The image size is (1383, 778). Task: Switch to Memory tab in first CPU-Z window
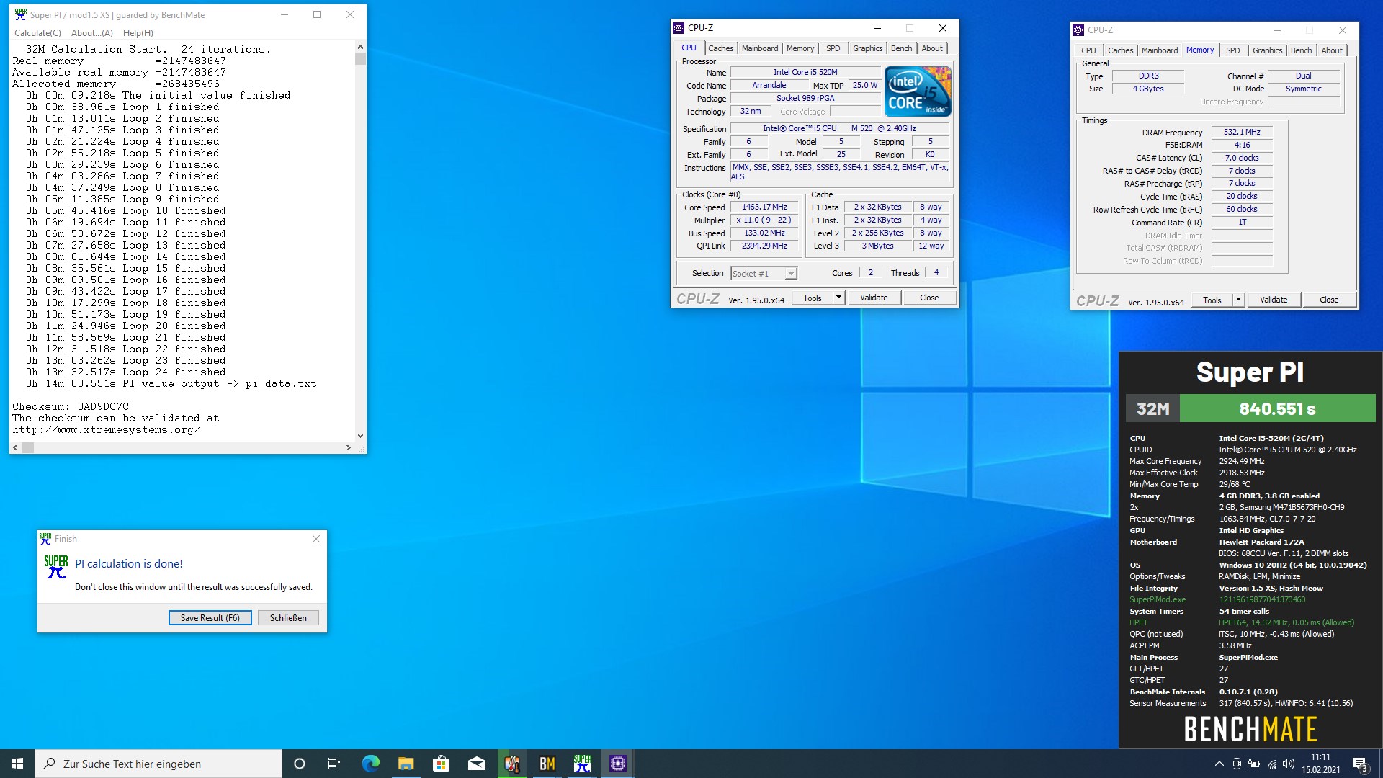pyautogui.click(x=800, y=48)
